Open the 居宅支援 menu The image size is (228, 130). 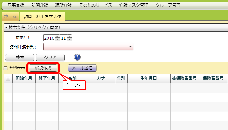tap(16, 5)
